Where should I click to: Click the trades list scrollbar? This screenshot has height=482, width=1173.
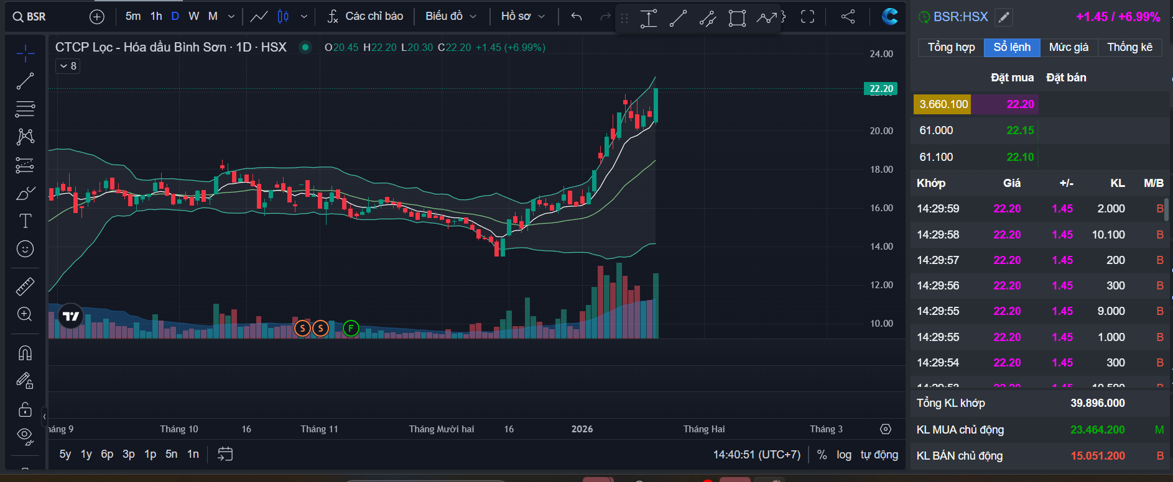[1166, 210]
